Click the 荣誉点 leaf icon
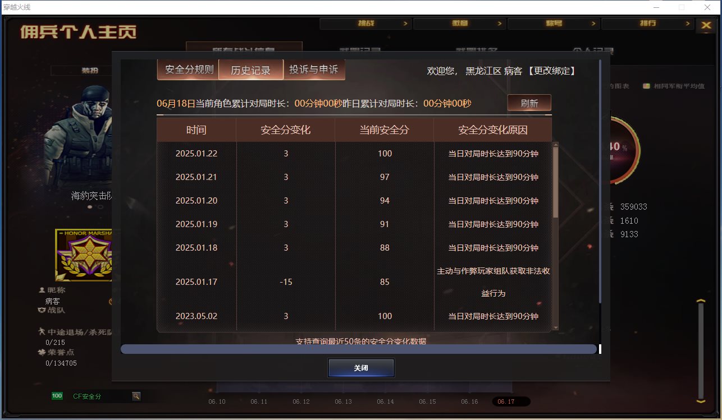The image size is (722, 420). point(42,352)
